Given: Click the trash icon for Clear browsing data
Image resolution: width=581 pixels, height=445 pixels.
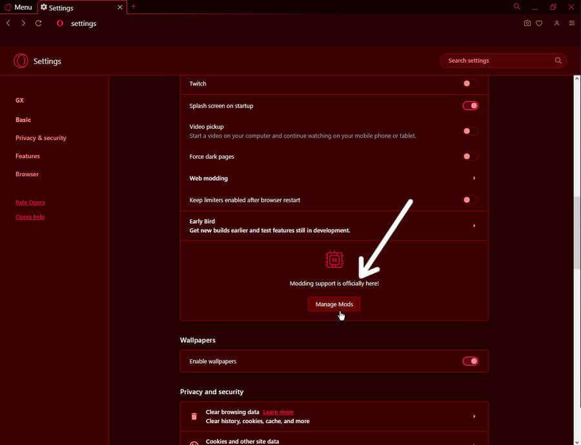Looking at the screenshot, I should pos(194,417).
